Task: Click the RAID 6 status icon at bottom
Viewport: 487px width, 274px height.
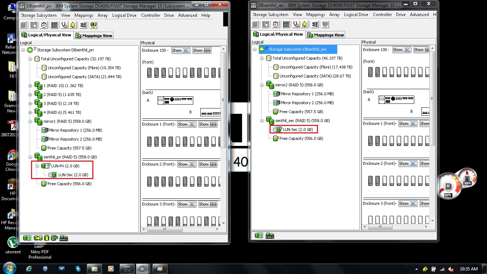Action: click(64, 238)
